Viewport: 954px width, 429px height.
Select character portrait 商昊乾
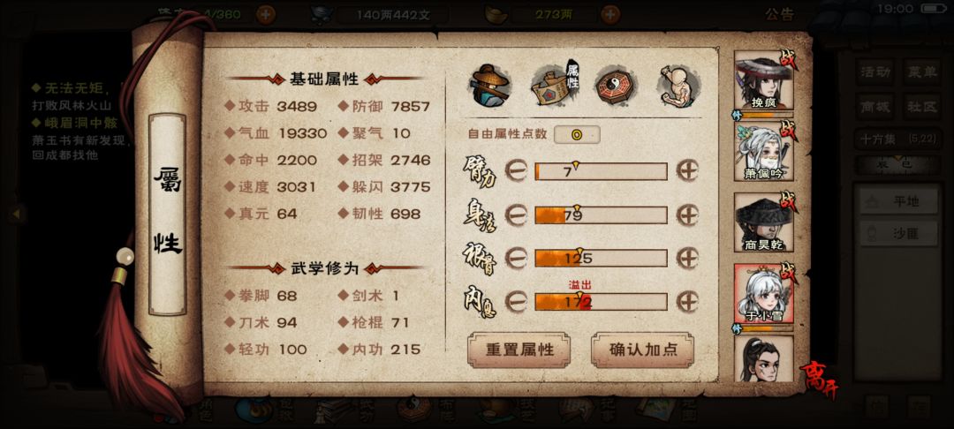pyautogui.click(x=763, y=222)
